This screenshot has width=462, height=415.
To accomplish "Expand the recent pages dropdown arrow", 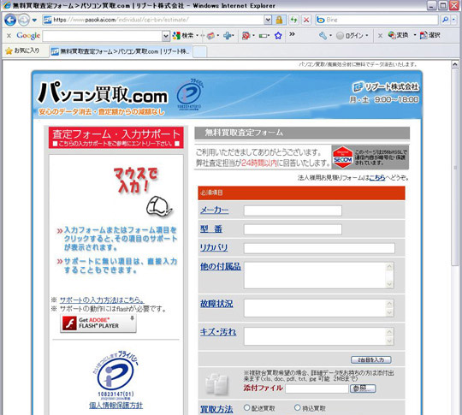I will [34, 20].
